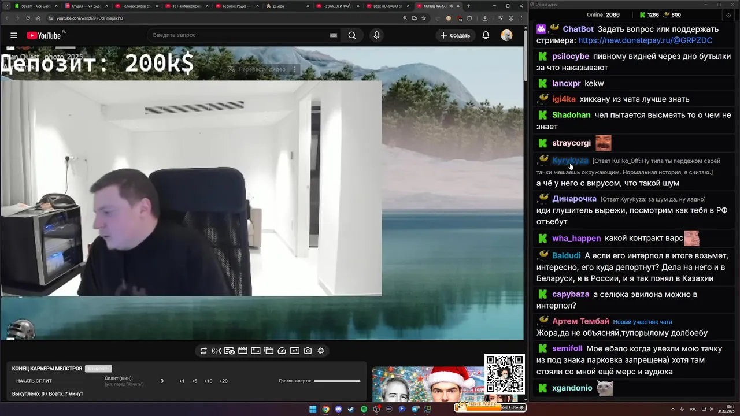Screen dimensions: 740x416
Task: Open the browser extensions puzzle icon
Action: coord(469,18)
